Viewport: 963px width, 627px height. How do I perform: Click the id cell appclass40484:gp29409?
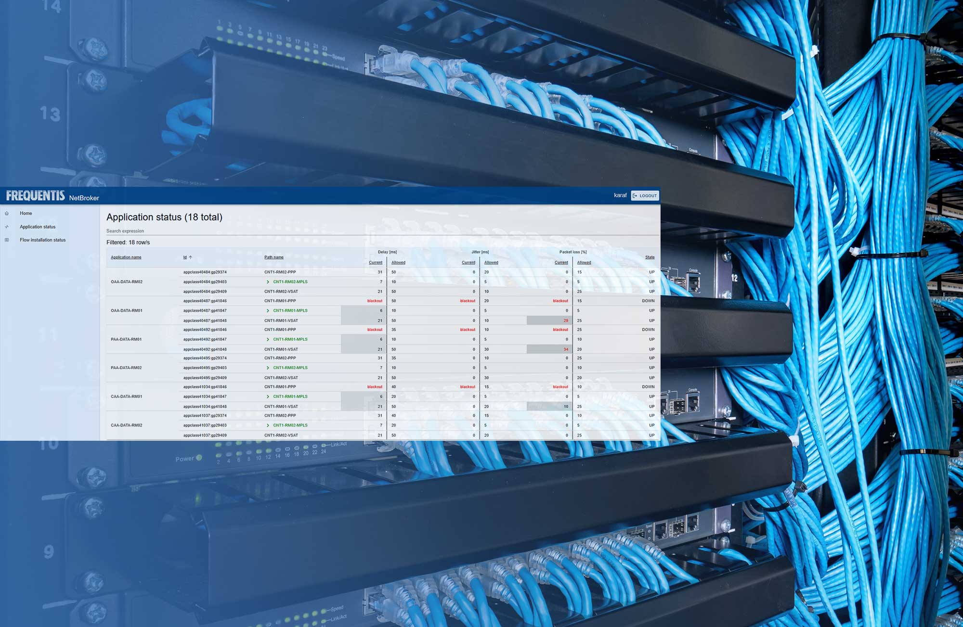point(205,292)
